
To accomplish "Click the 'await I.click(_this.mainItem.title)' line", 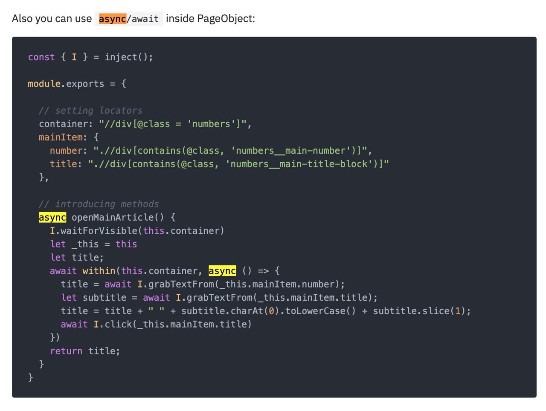I will [156, 325].
